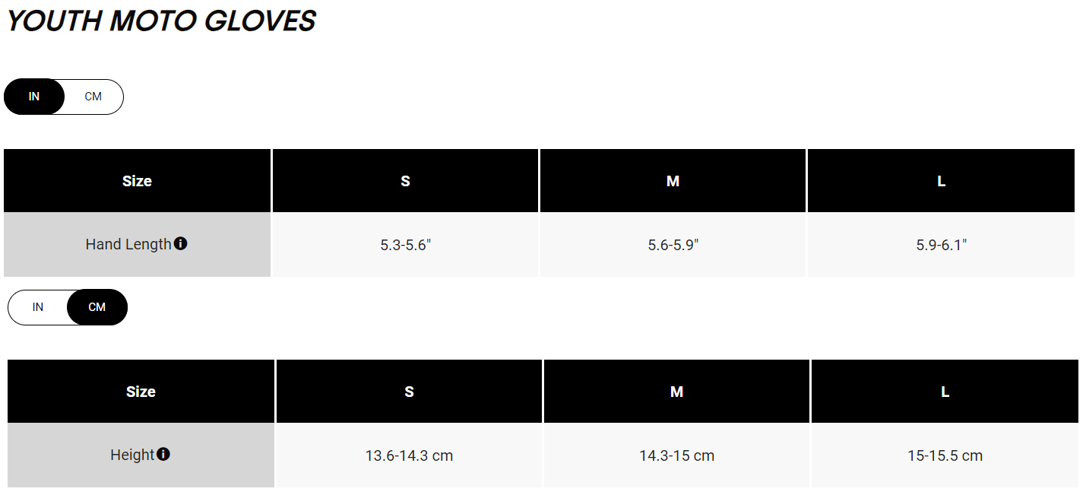
Task: Select the 5.3-5.6" size cell
Action: click(x=405, y=245)
